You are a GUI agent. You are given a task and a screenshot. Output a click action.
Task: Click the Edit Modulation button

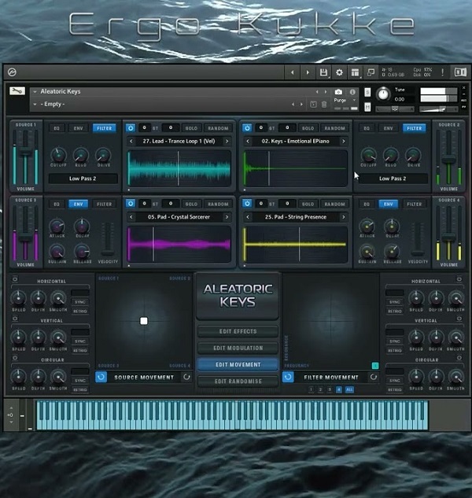[238, 348]
